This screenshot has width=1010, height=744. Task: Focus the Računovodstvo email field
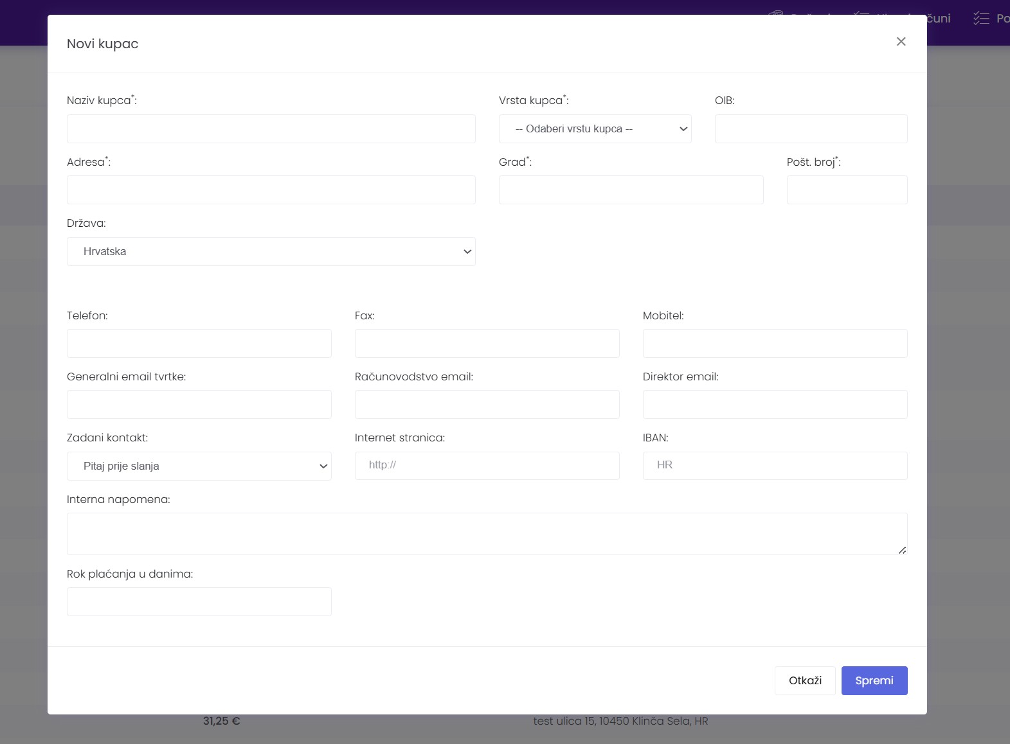click(x=487, y=405)
